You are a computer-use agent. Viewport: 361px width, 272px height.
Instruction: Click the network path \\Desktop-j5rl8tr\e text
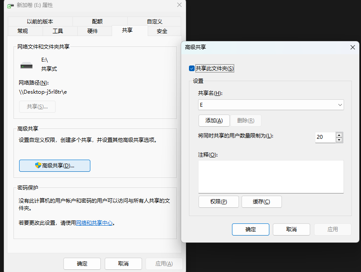[43, 92]
